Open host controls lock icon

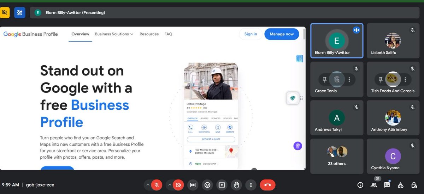(x=414, y=185)
